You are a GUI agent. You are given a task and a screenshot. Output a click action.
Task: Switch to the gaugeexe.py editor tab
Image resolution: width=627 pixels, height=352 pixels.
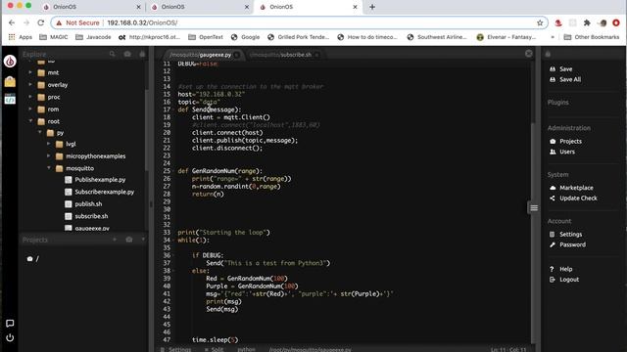point(200,55)
